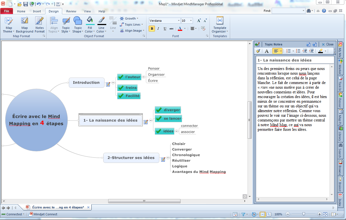Open the Template Organizer
This screenshot has height=220, width=346.
pyautogui.click(x=220, y=25)
